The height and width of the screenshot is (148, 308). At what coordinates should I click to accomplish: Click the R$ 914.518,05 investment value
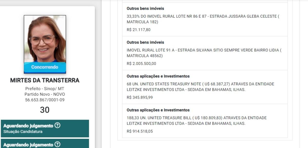[140, 131]
